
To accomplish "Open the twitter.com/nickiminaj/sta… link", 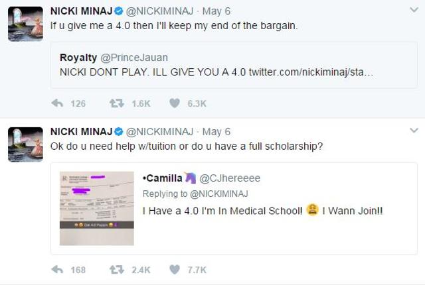I will [x=311, y=72].
